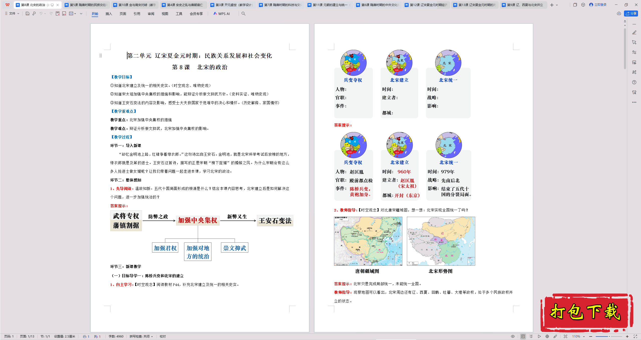Open the settings sliders icon in right sidebar

(634, 52)
